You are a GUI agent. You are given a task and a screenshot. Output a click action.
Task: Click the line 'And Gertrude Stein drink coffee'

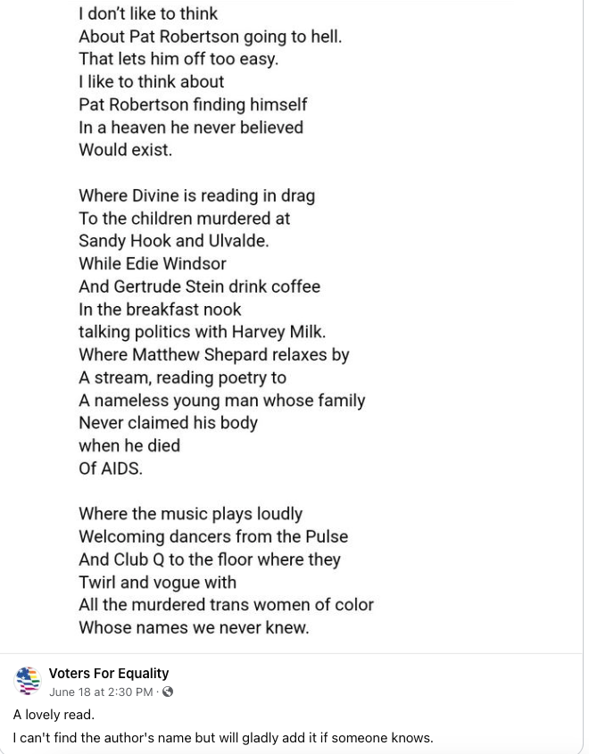click(x=199, y=286)
